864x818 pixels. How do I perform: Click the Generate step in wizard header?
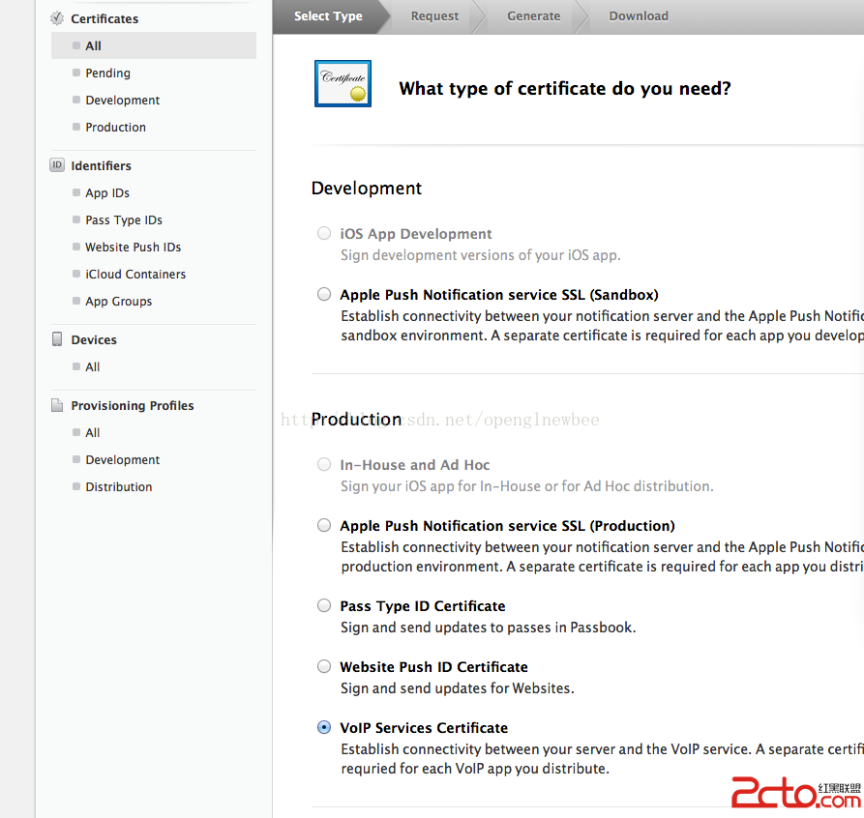[533, 15]
